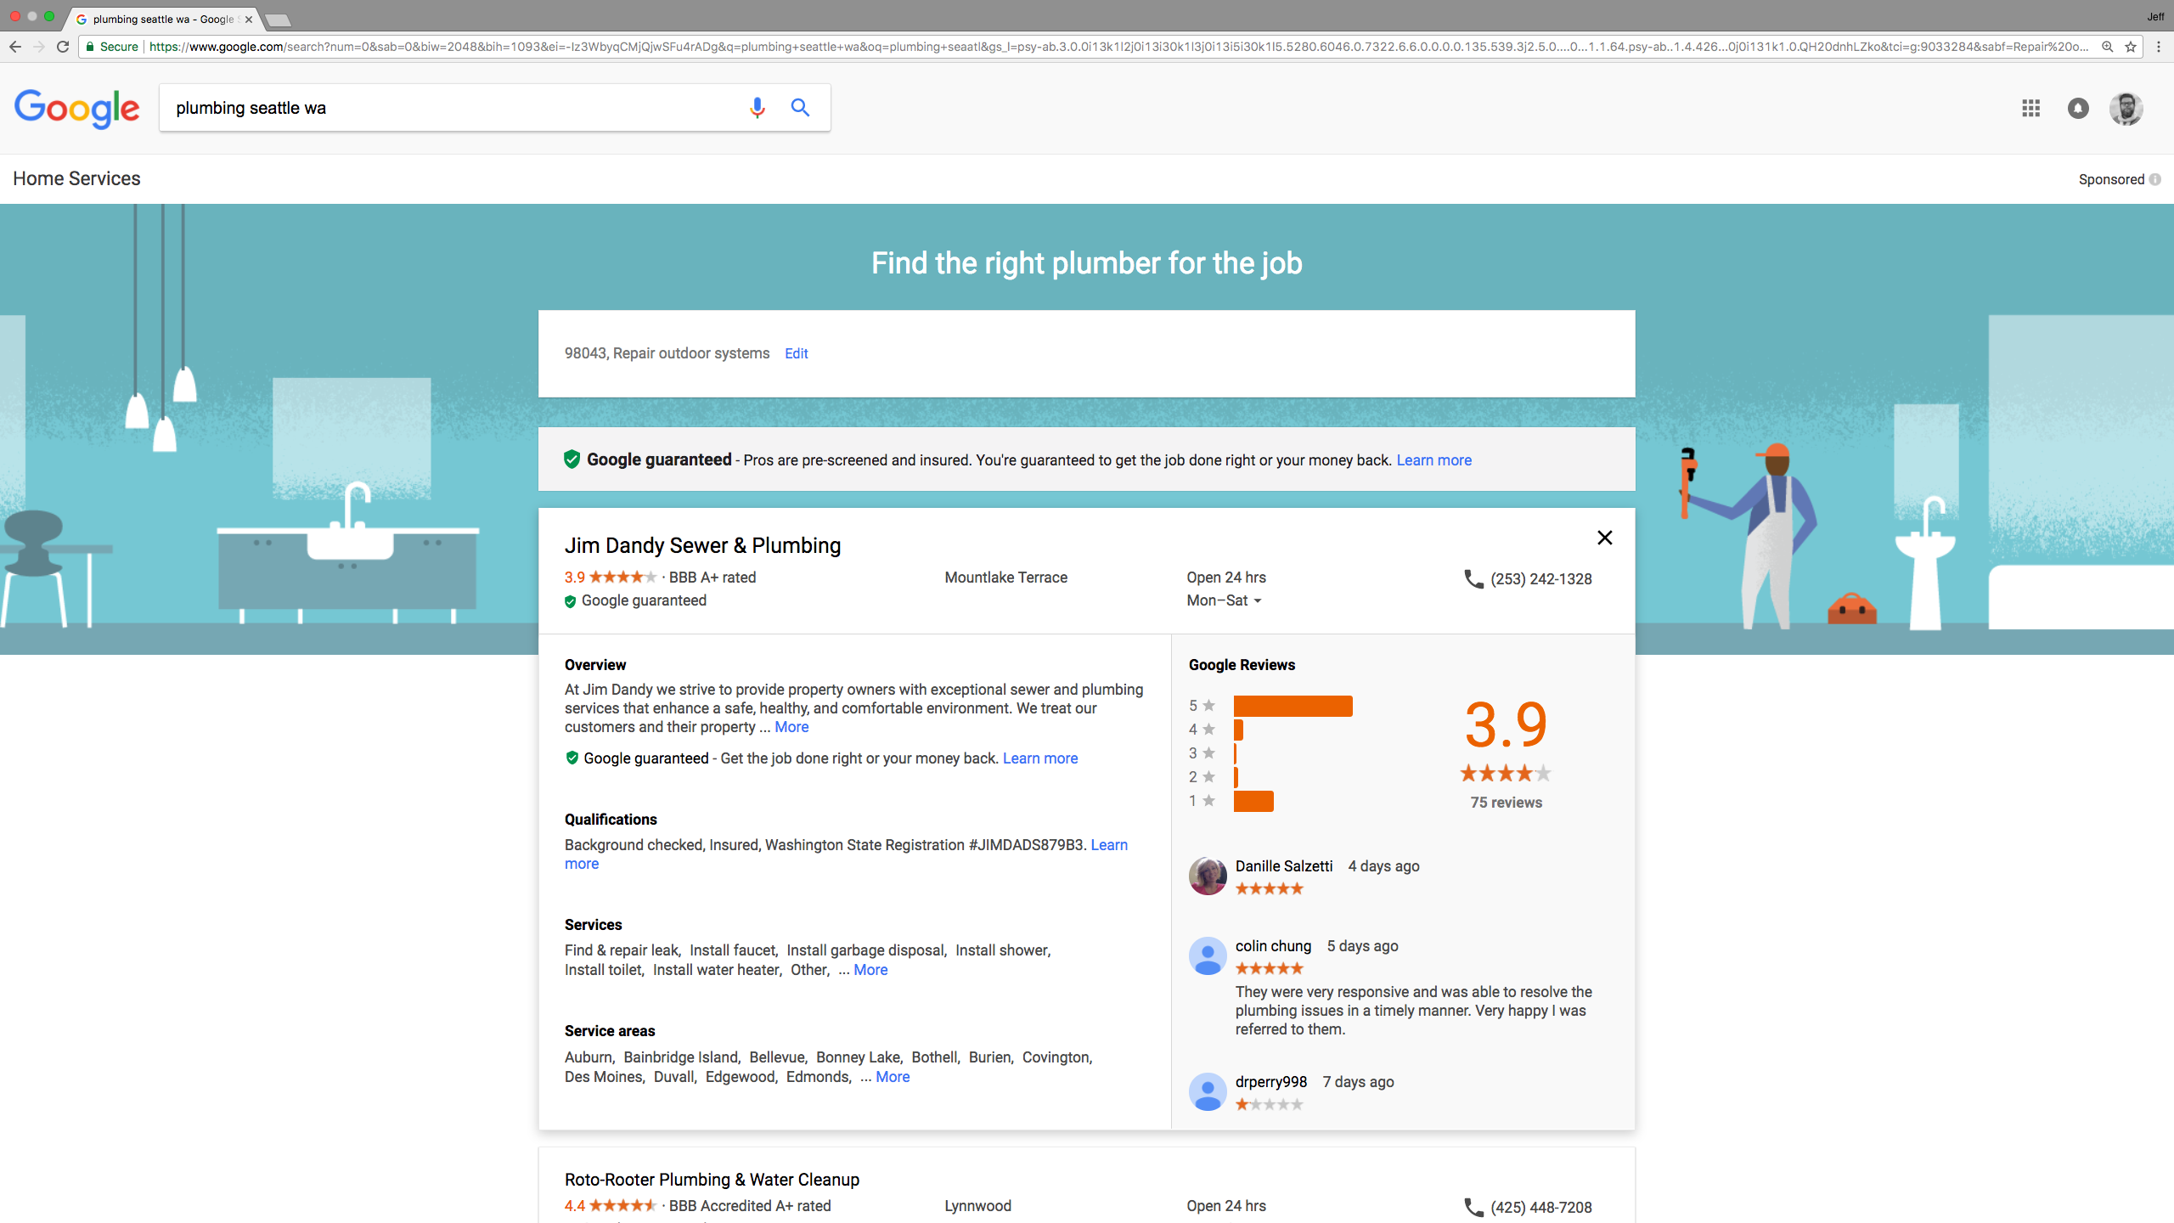Click the green Google guaranteed shield in banner
Image resolution: width=2174 pixels, height=1223 pixels.
pyautogui.click(x=572, y=459)
